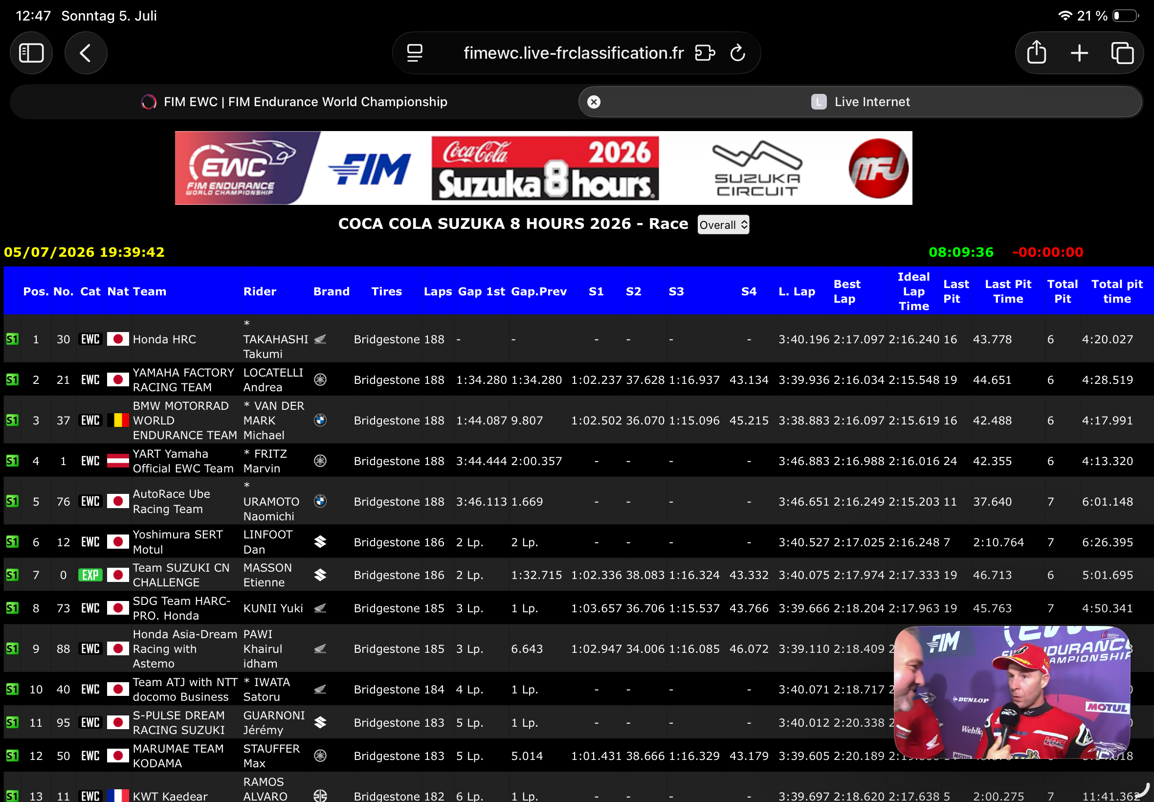The image size is (1154, 802).
Task: Tap the Austrian flag for YART Yamaha
Action: [118, 461]
